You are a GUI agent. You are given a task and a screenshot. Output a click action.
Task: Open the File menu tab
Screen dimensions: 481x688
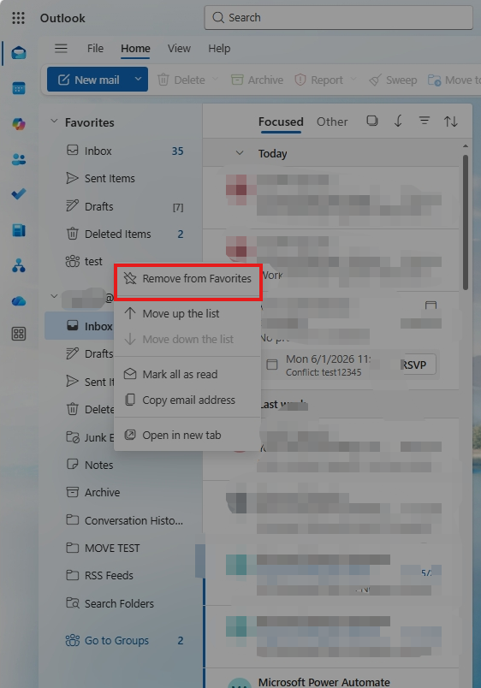pyautogui.click(x=95, y=48)
